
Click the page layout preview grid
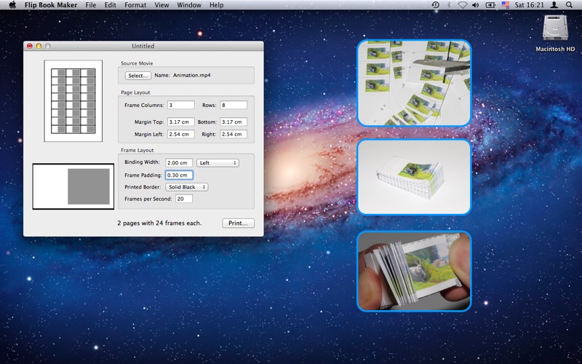click(73, 101)
